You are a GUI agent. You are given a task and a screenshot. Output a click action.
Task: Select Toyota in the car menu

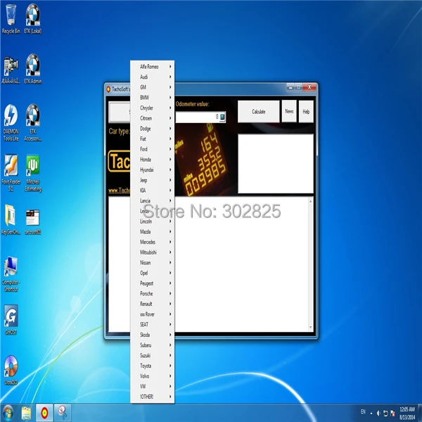click(153, 366)
